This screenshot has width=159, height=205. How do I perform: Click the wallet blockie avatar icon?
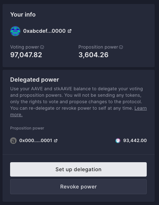point(16,31)
